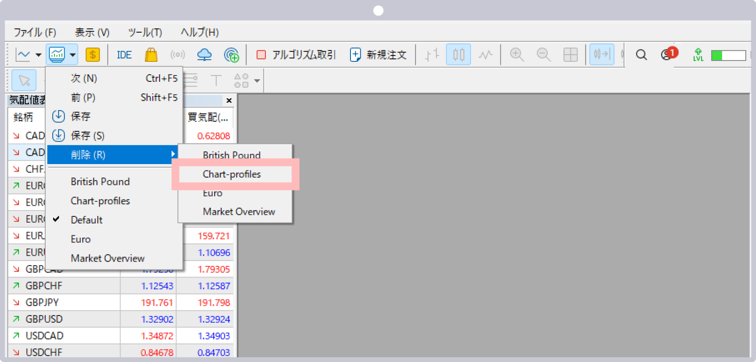Toggle the chart auto-shift icon
756x362 pixels.
[602, 54]
